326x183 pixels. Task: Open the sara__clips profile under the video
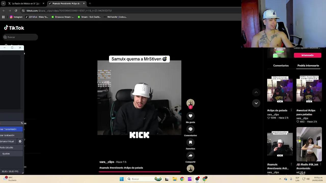point(107,162)
